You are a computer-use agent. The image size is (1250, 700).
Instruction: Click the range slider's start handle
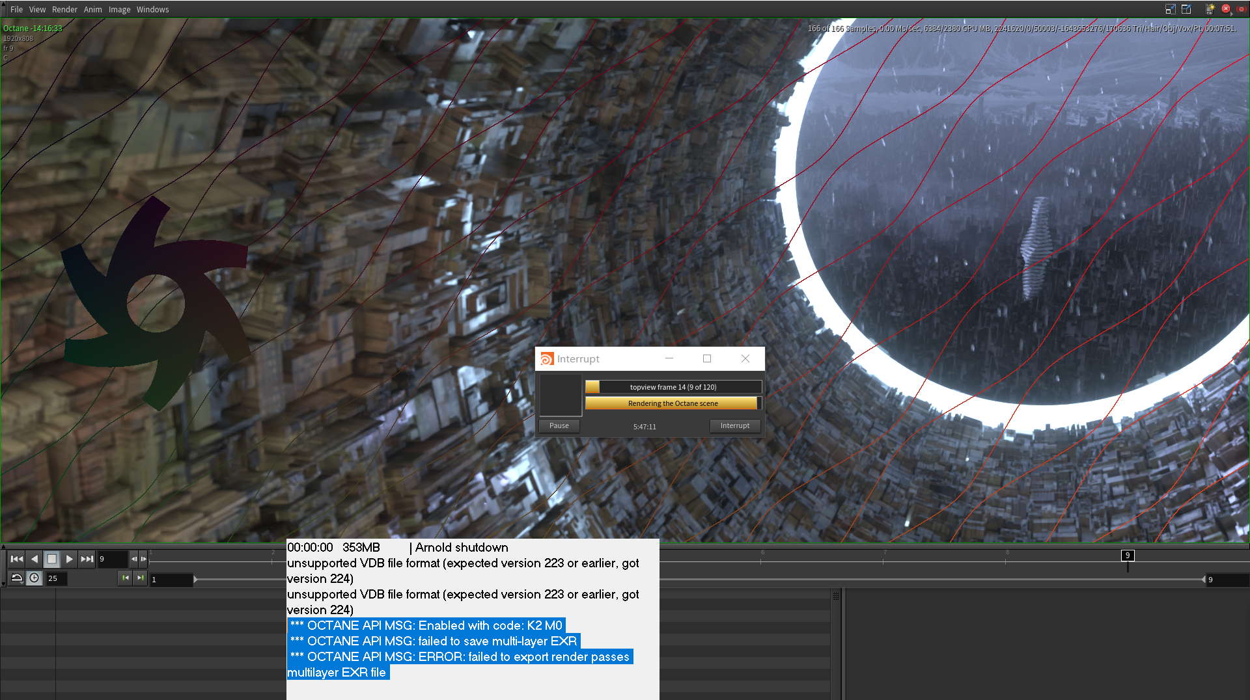(195, 580)
